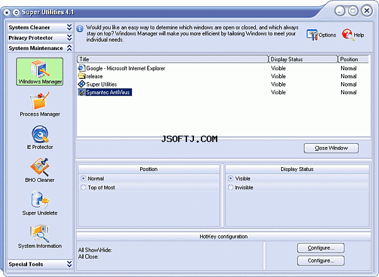Collapse the System Maintenance section
The width and height of the screenshot is (379, 277).
pyautogui.click(x=40, y=48)
